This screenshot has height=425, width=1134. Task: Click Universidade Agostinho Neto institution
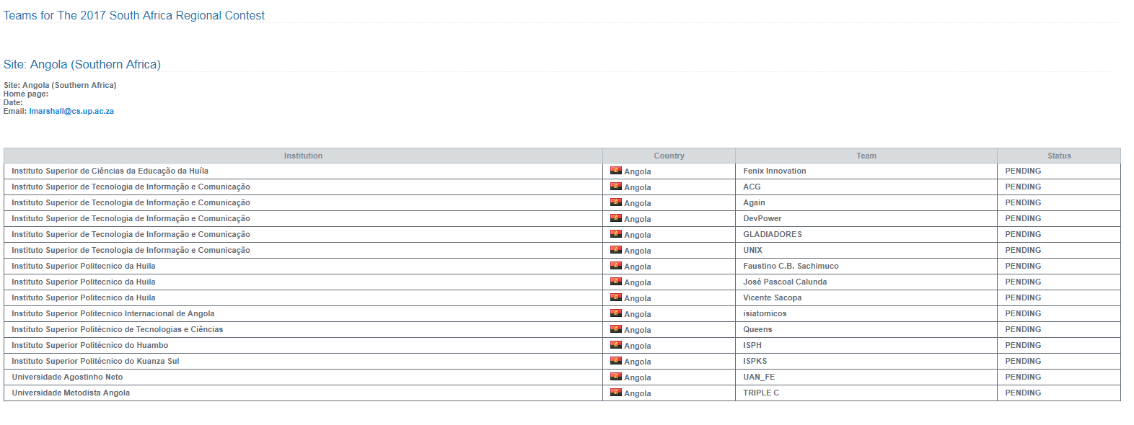point(67,377)
